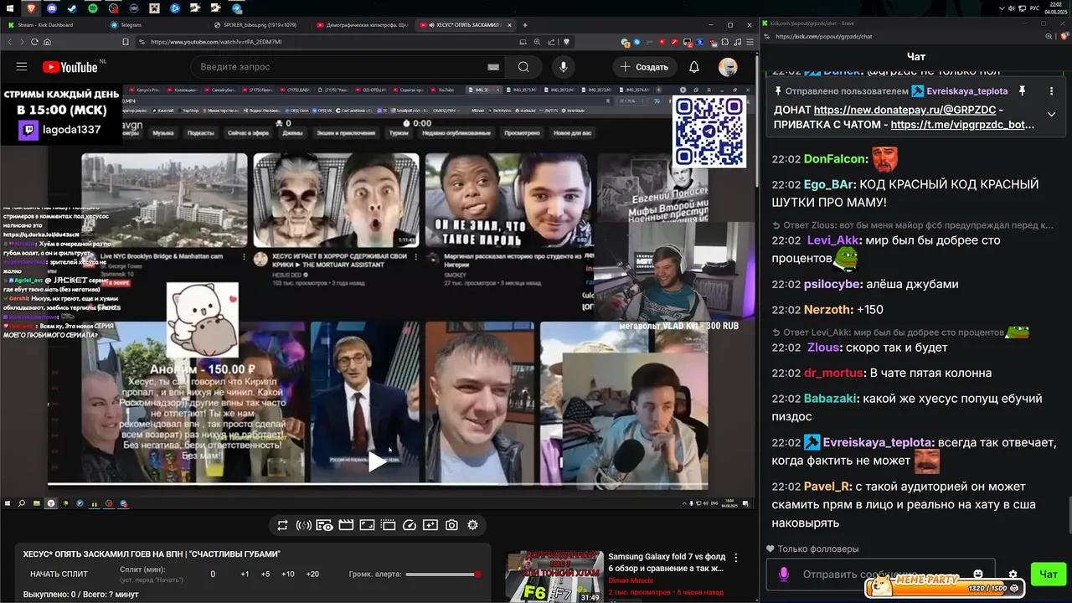Click the clapperboard icon under the video
Viewport: 1072px width, 603px height.
coord(346,525)
